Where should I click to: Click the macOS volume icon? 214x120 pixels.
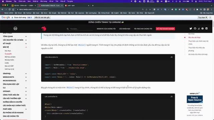point(162,1)
